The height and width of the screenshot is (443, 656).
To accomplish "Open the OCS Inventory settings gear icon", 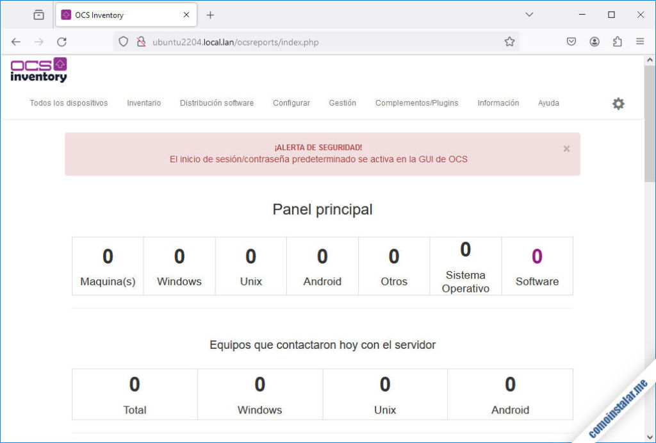I will coord(618,103).
